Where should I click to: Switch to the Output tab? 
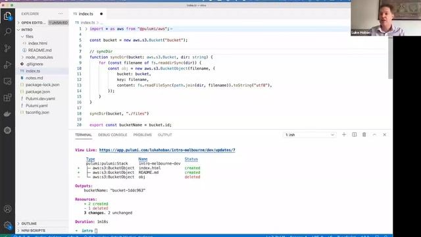point(165,135)
